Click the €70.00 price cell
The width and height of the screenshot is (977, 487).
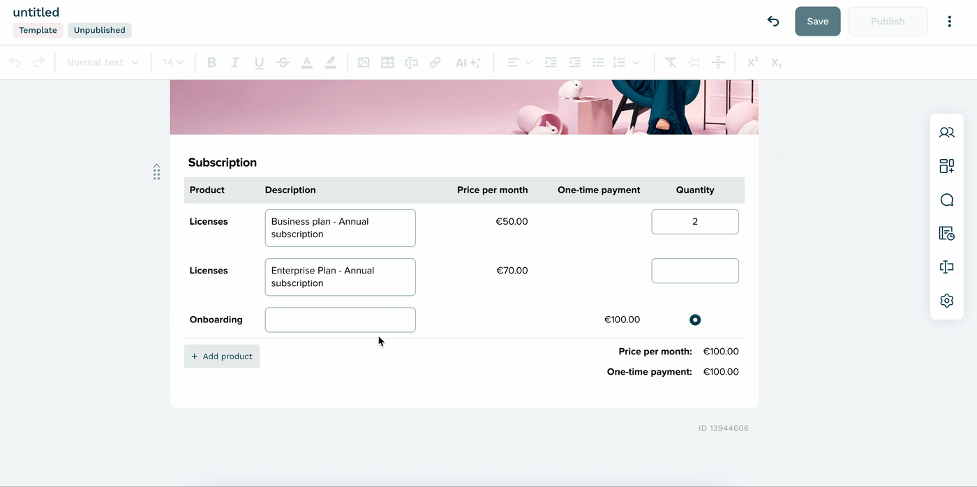point(512,270)
